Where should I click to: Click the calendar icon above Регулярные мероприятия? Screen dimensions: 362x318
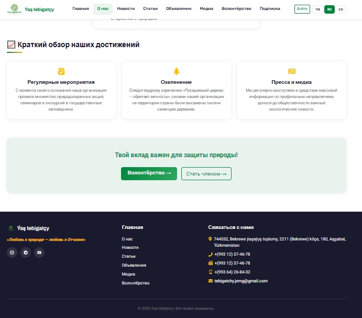(61, 71)
